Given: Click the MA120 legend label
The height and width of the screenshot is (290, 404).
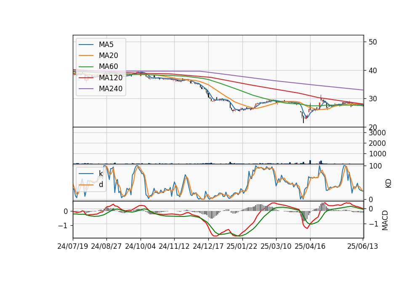Looking at the screenshot, I should 111,77.
